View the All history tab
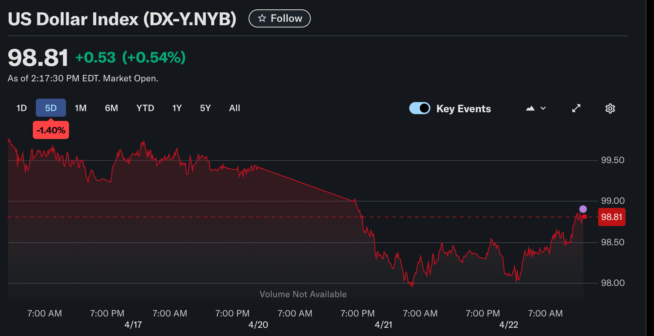 (x=235, y=108)
